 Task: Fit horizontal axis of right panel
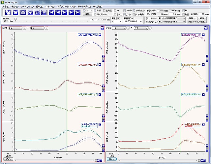tap(204, 160)
